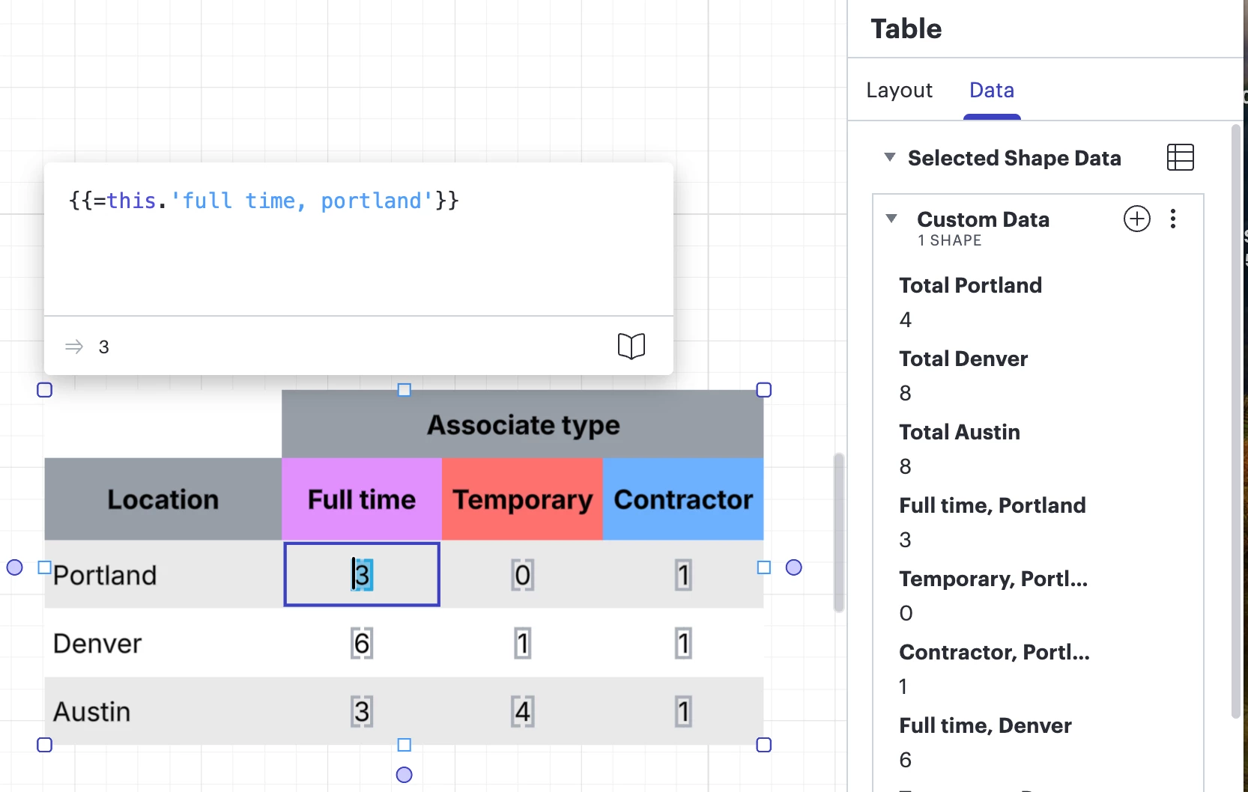The image size is (1248, 792).
Task: Add new custom data with plus icon
Action: tap(1136, 219)
